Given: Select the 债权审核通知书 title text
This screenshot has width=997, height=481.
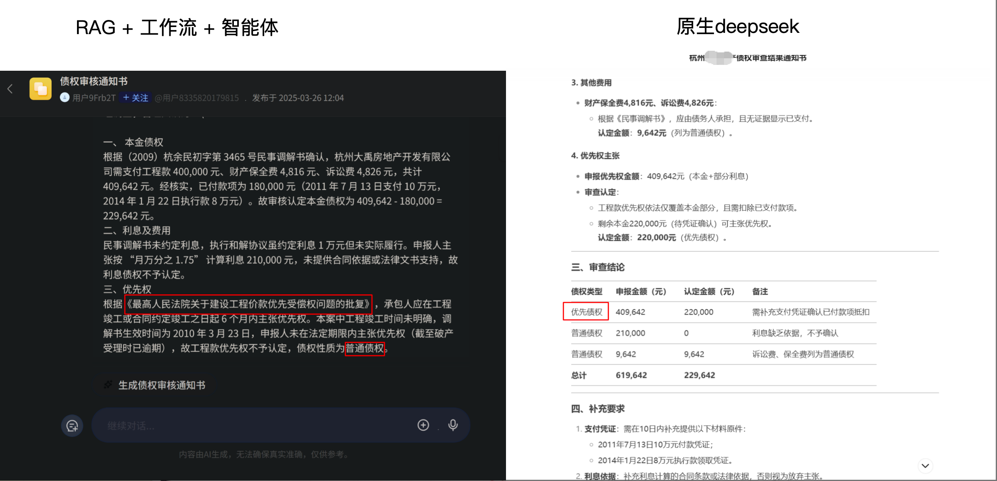Looking at the screenshot, I should pos(94,81).
